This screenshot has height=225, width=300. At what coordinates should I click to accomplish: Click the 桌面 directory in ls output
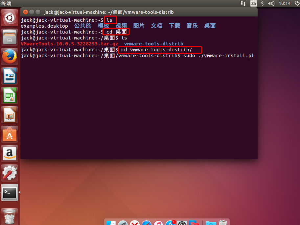[x=210, y=26]
